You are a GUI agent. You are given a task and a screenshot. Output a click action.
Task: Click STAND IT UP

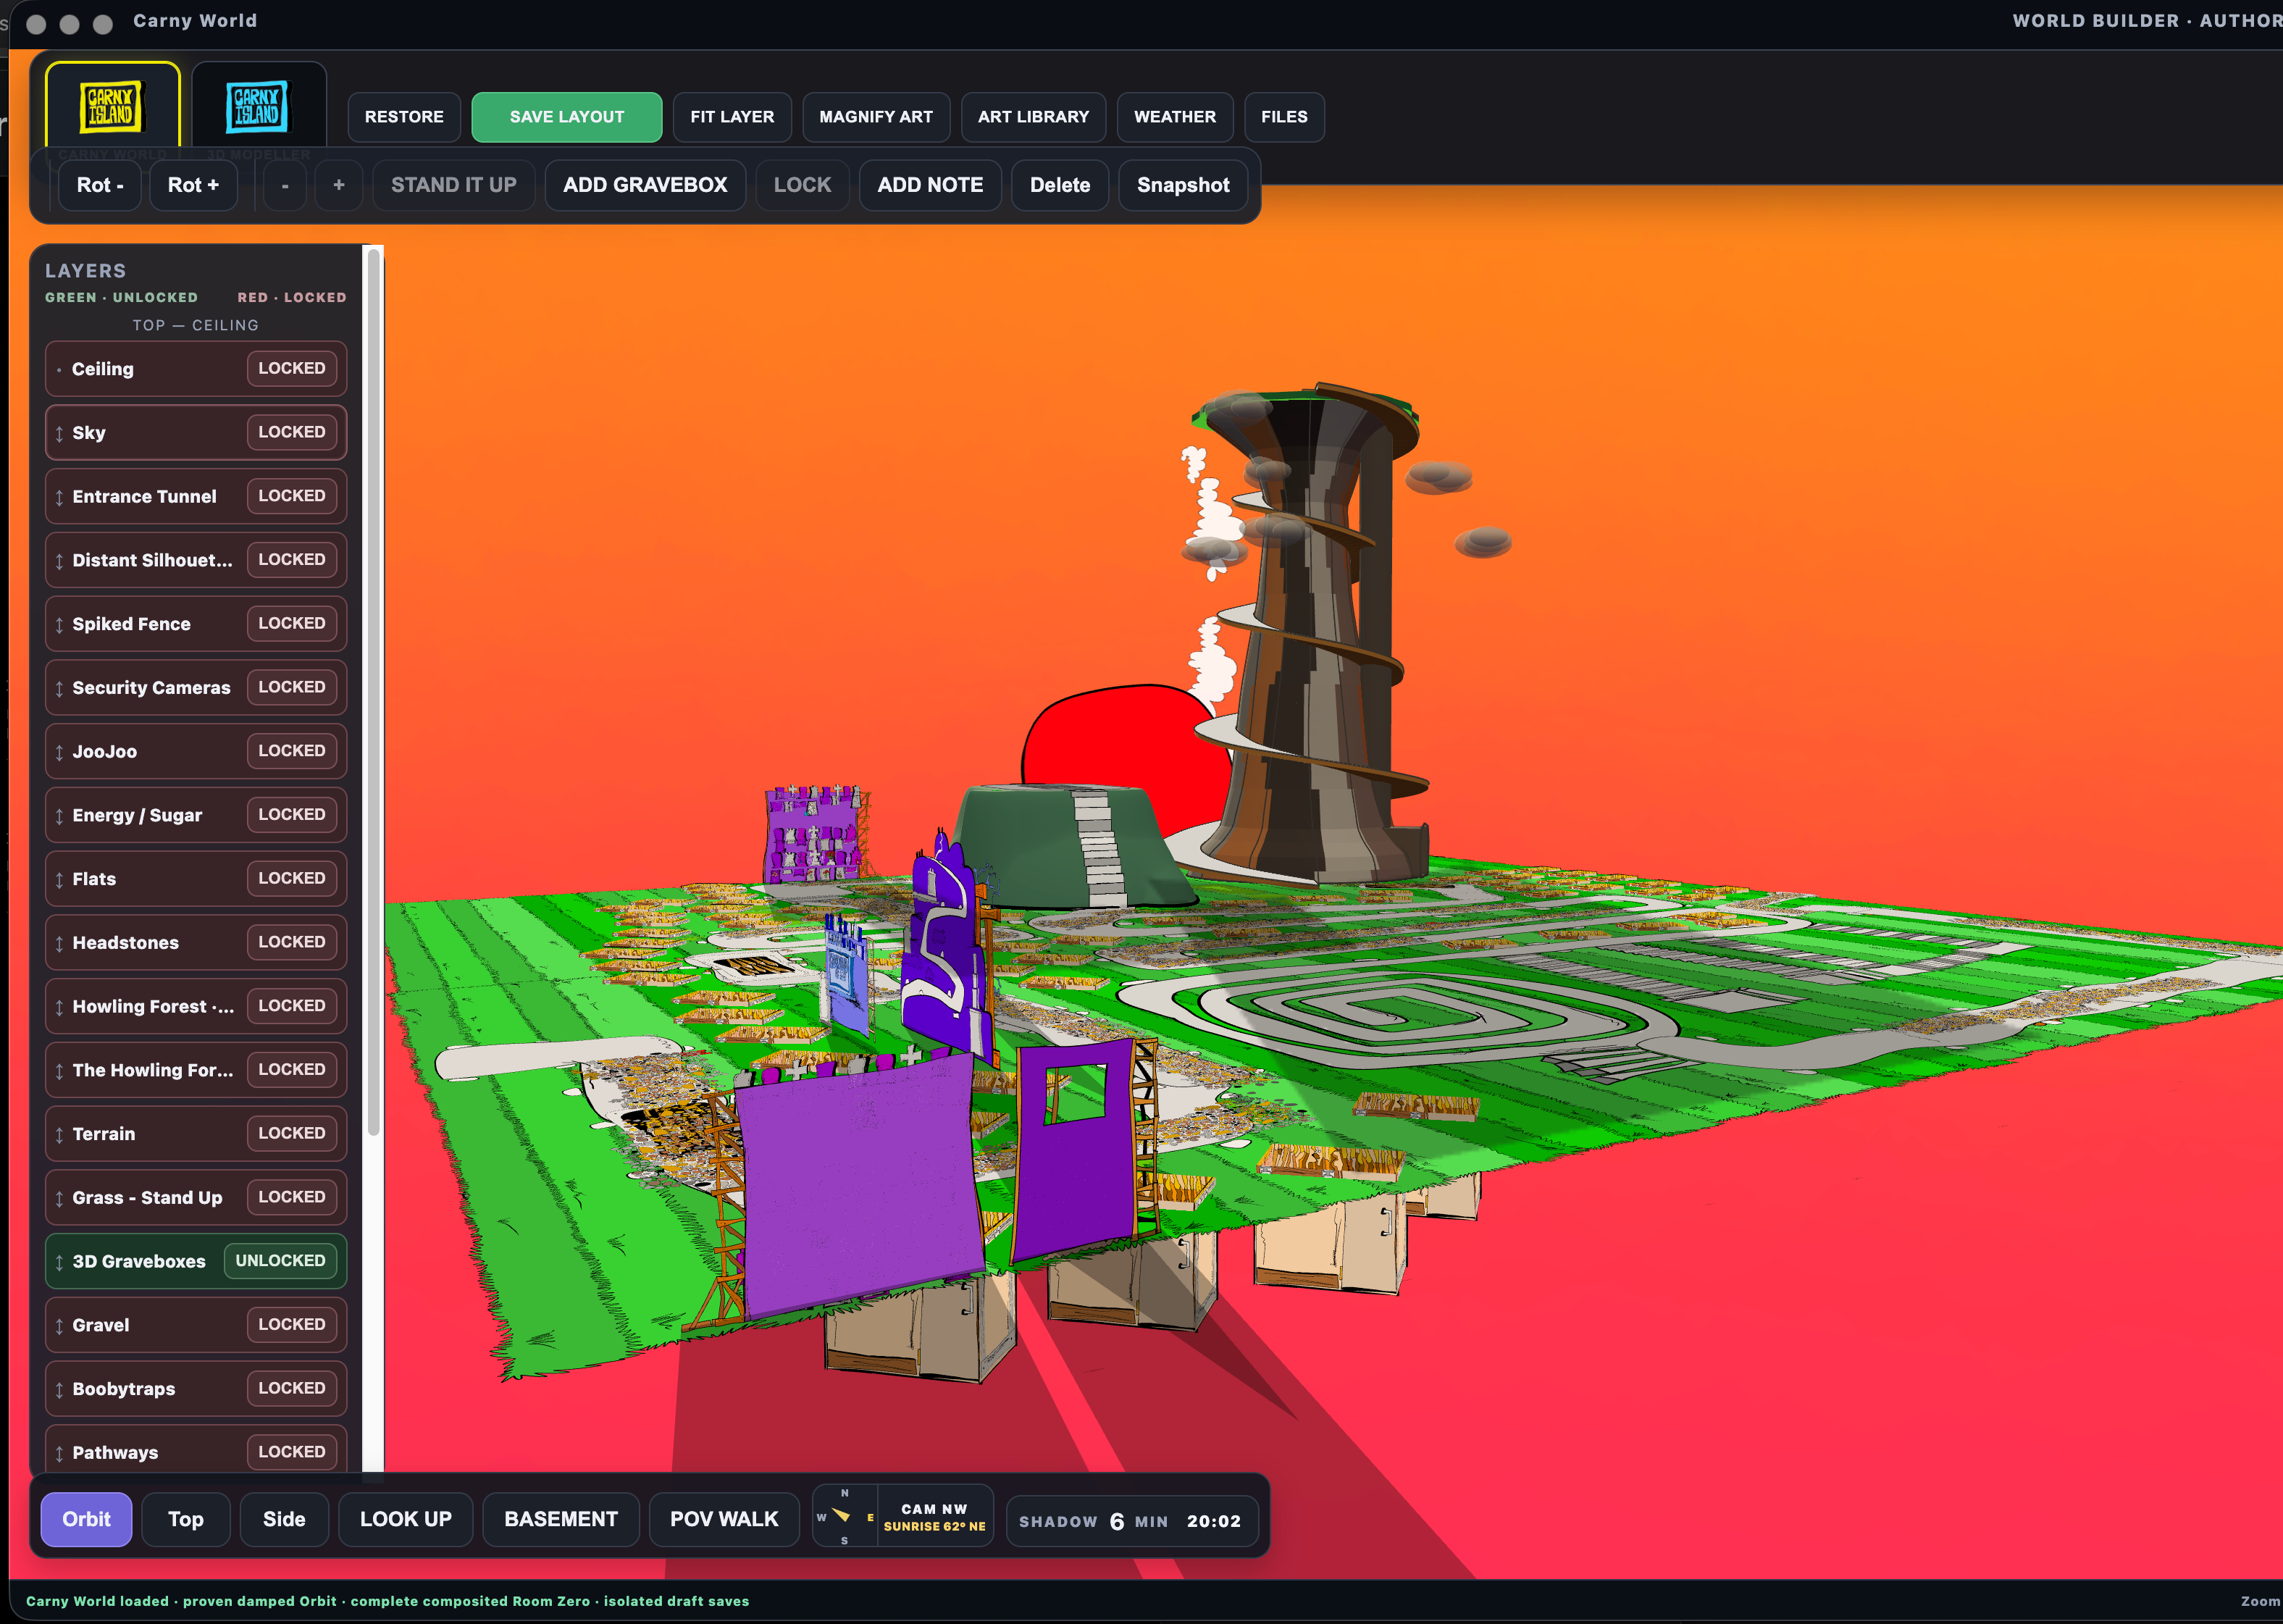point(454,185)
